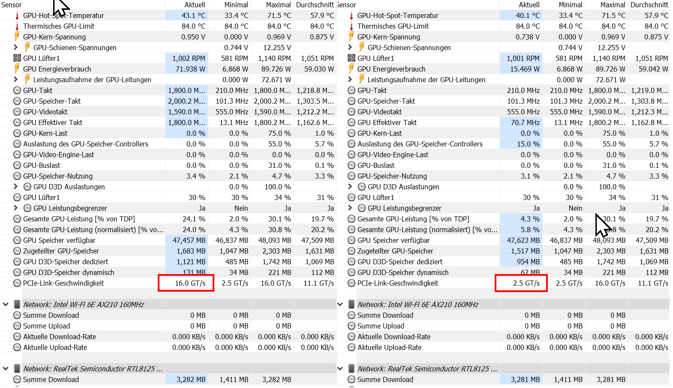673x388 pixels.
Task: Click chip icon of Intel Wi-Fi AX210 in right sensor list
Action: pyautogui.click(x=352, y=304)
